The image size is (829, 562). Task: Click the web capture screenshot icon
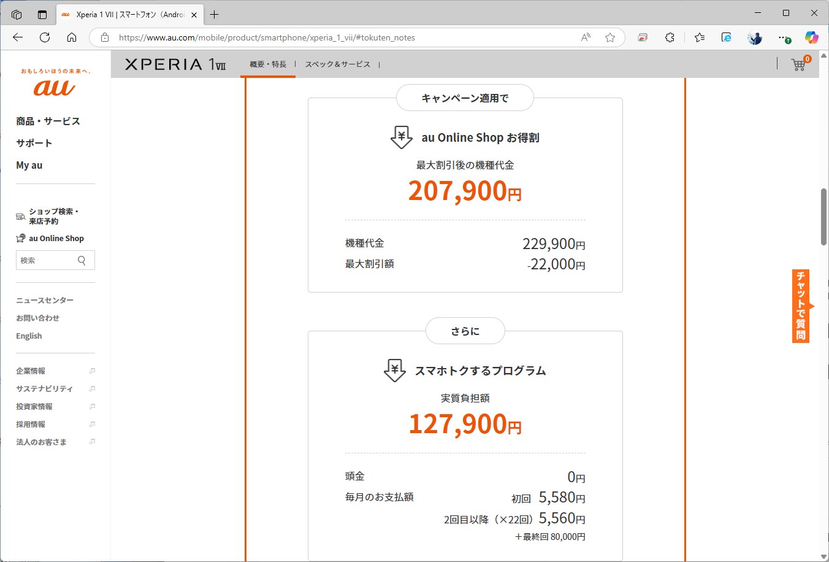[x=642, y=37]
